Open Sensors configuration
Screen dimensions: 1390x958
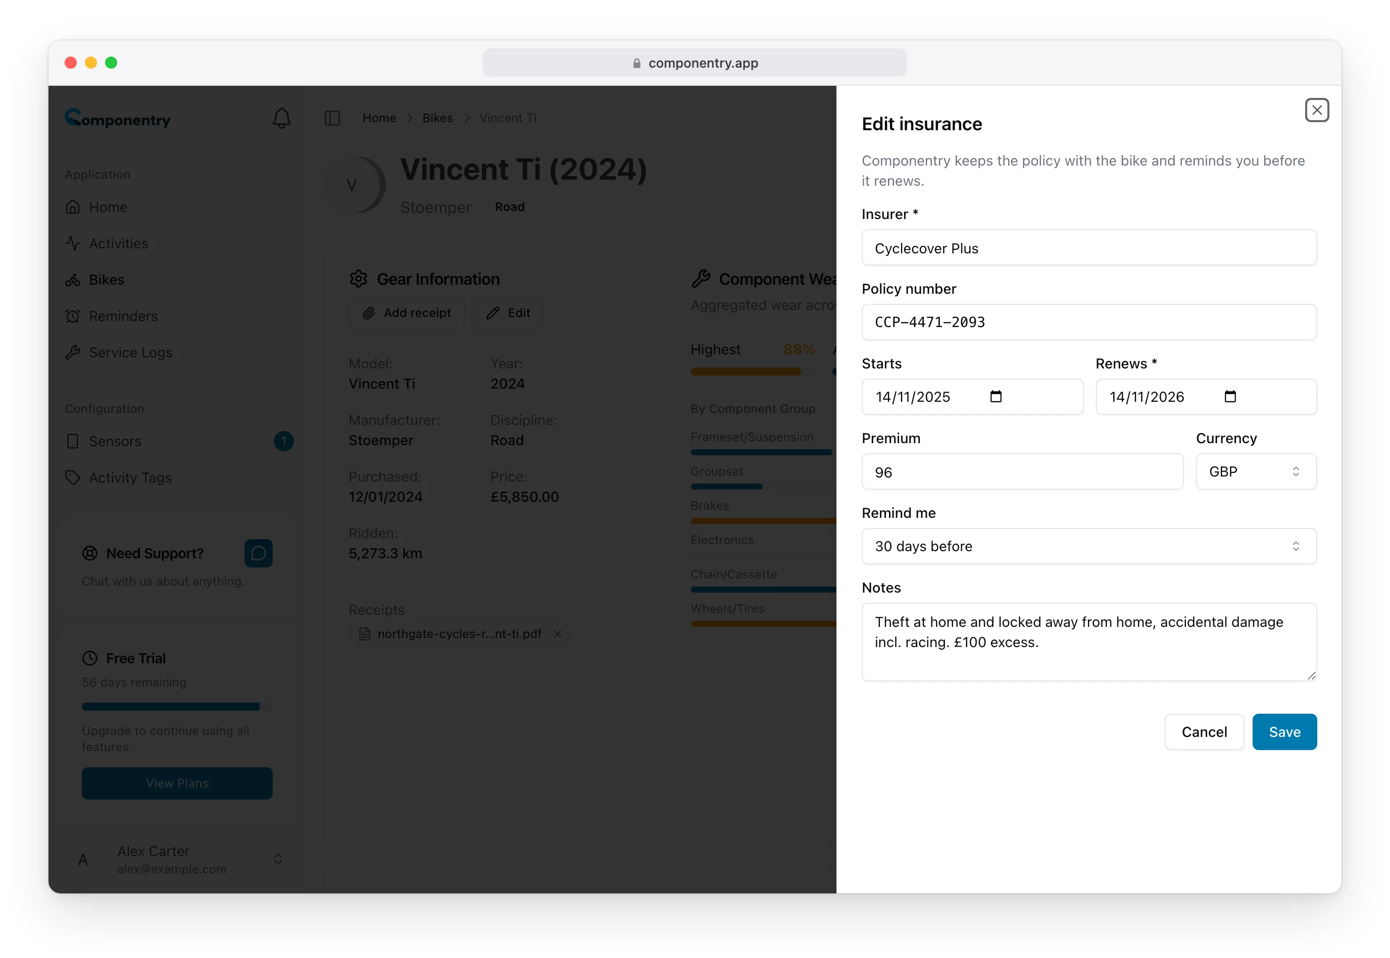[179, 441]
